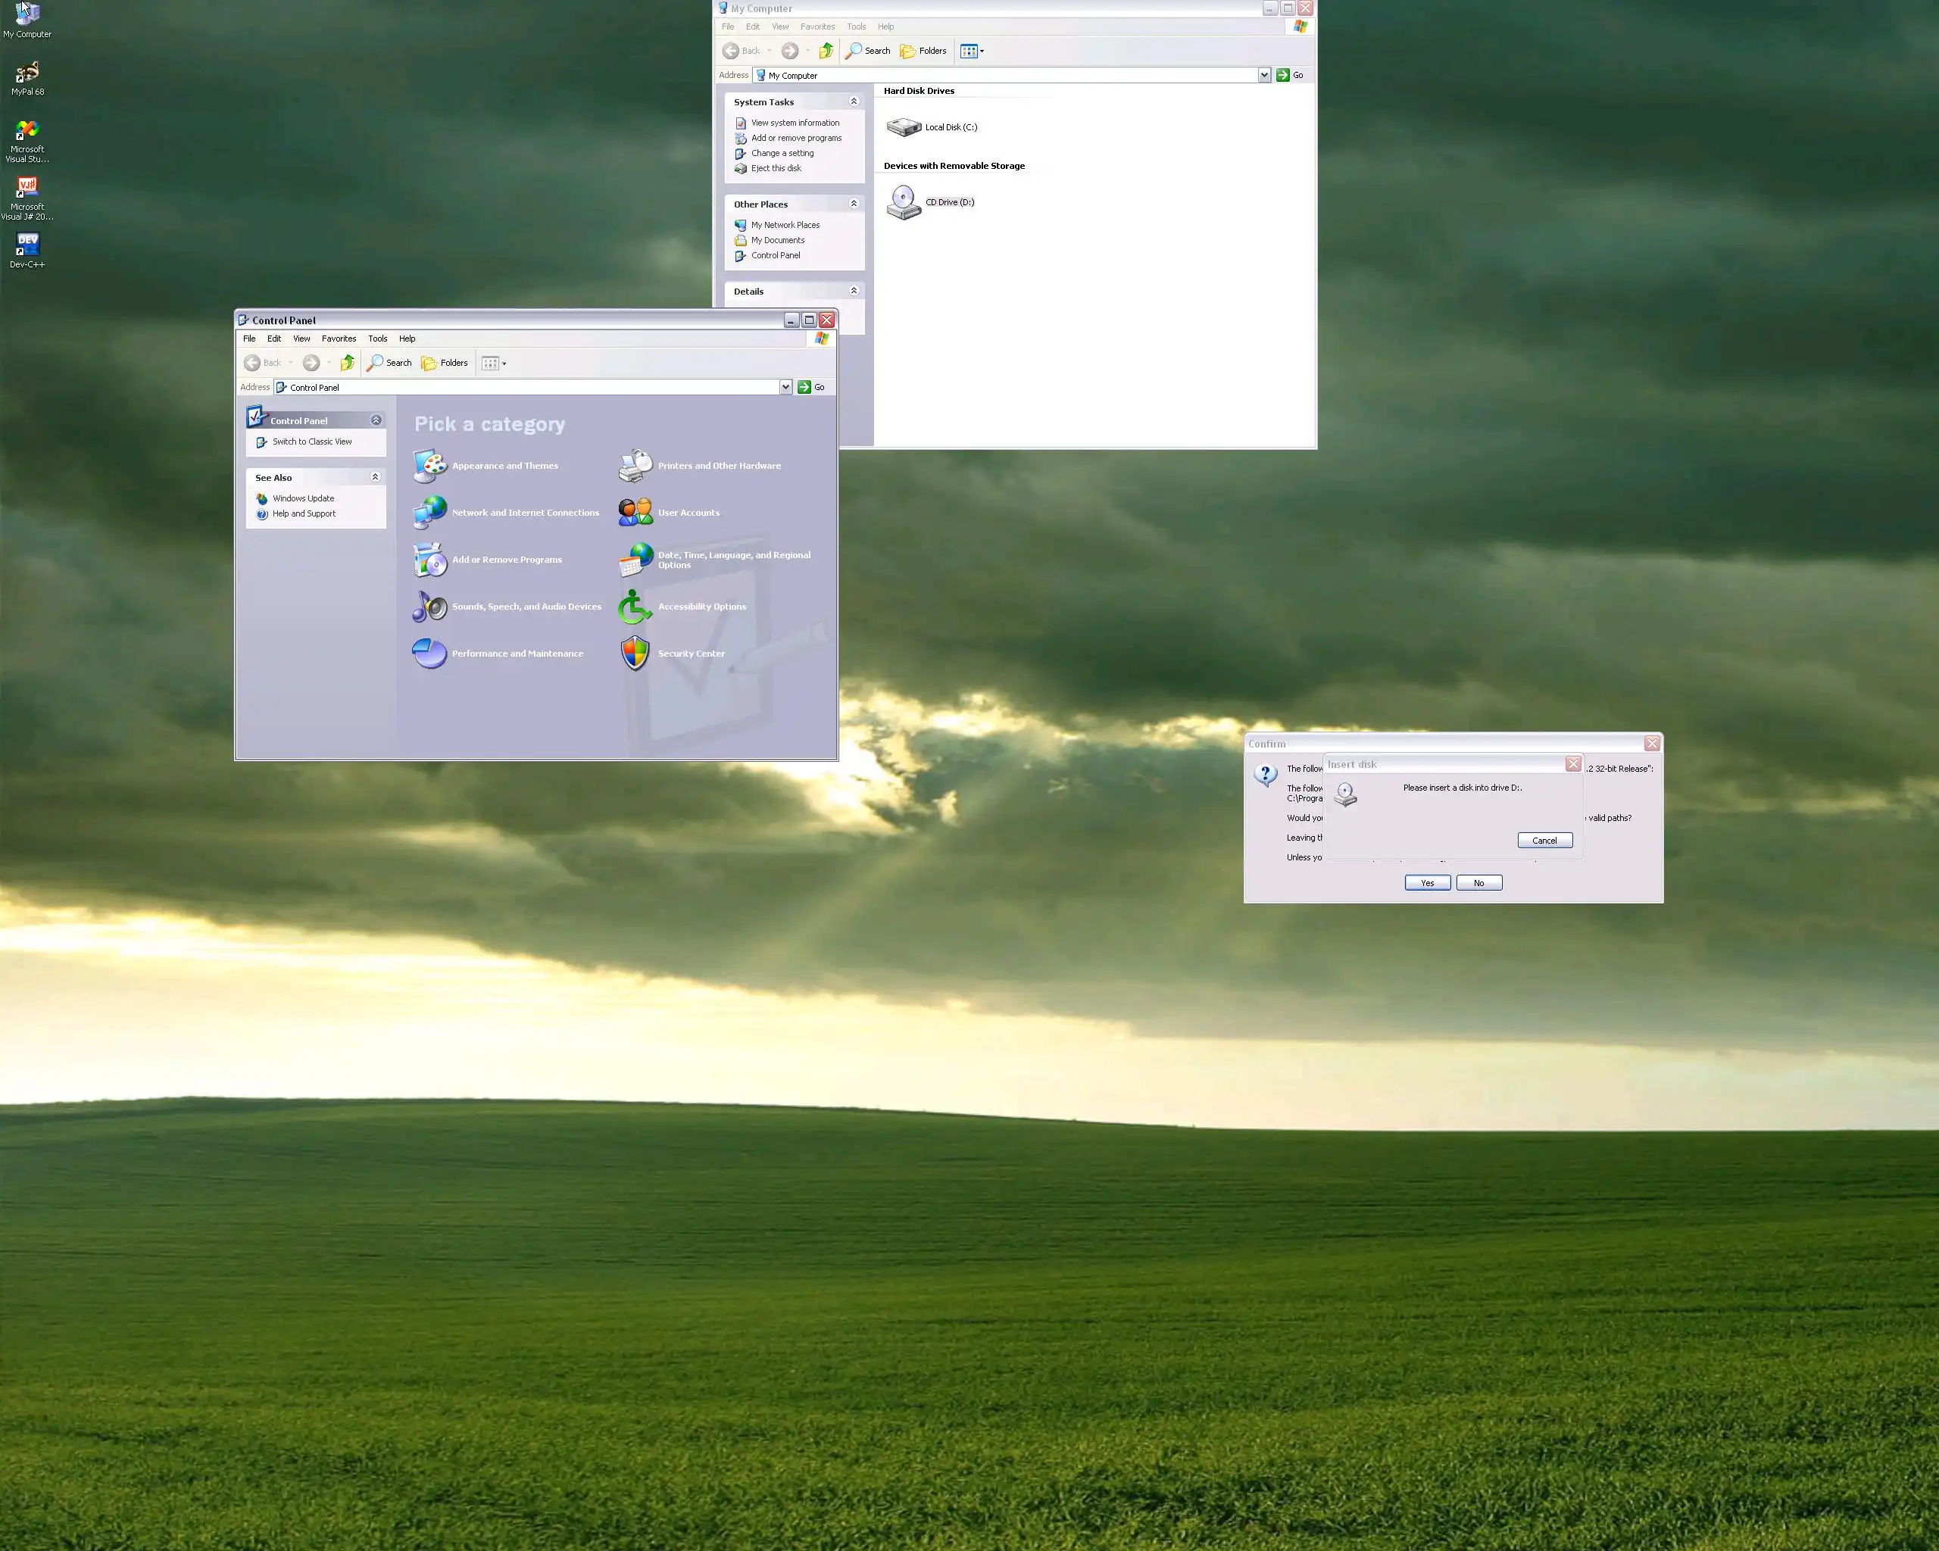Open the Accessibility Options icon

(635, 607)
